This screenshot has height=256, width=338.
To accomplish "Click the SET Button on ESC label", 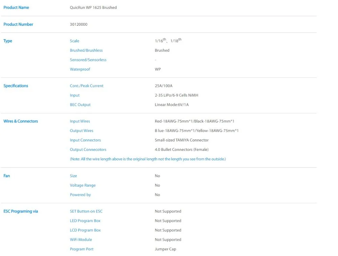I will click(x=86, y=211).
